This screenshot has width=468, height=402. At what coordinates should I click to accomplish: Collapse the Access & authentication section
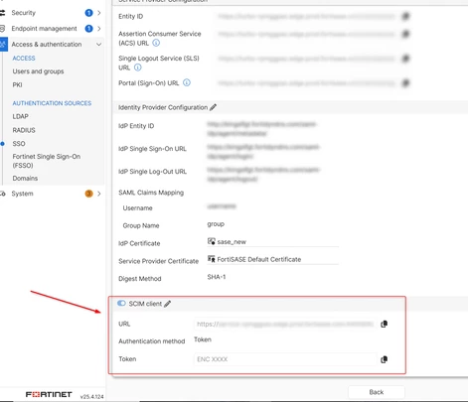[98, 45]
